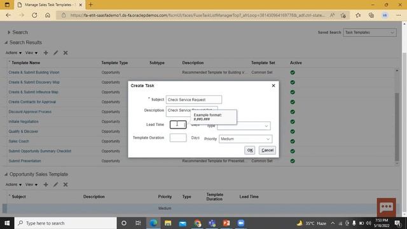The image size is (407, 229).
Task: Expand the Search section
Action: click(9, 32)
